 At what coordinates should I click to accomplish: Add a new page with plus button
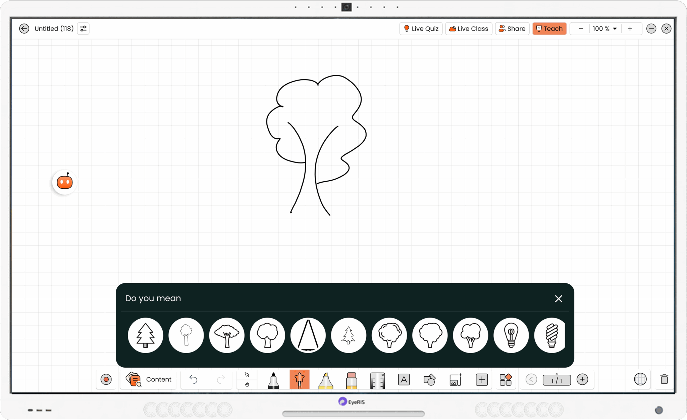coord(583,379)
